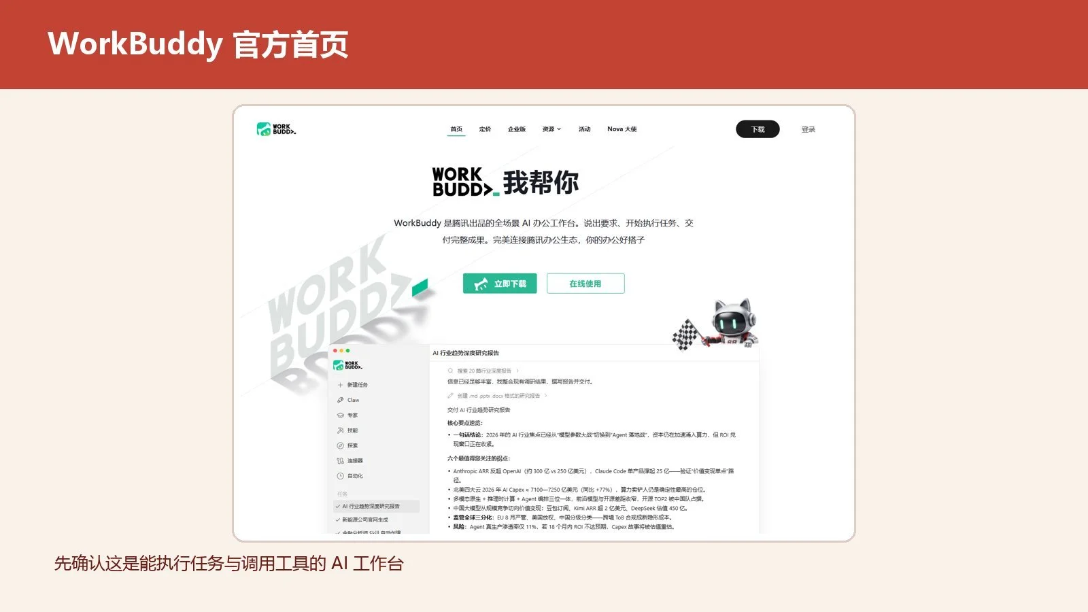Open the 自动化 clock icon in sidebar

tap(340, 476)
